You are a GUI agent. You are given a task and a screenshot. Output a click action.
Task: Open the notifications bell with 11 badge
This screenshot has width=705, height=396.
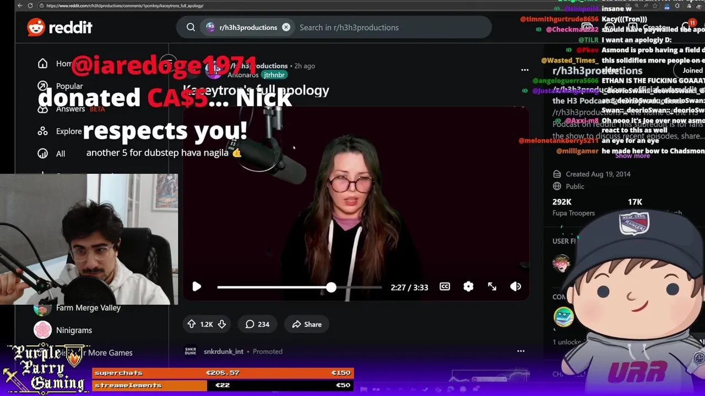(687, 26)
